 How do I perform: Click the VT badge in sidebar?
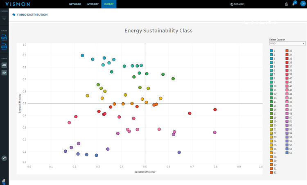pyautogui.click(x=4, y=158)
